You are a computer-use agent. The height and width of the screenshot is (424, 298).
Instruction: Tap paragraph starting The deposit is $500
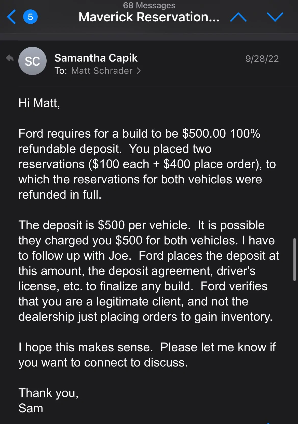point(149,271)
